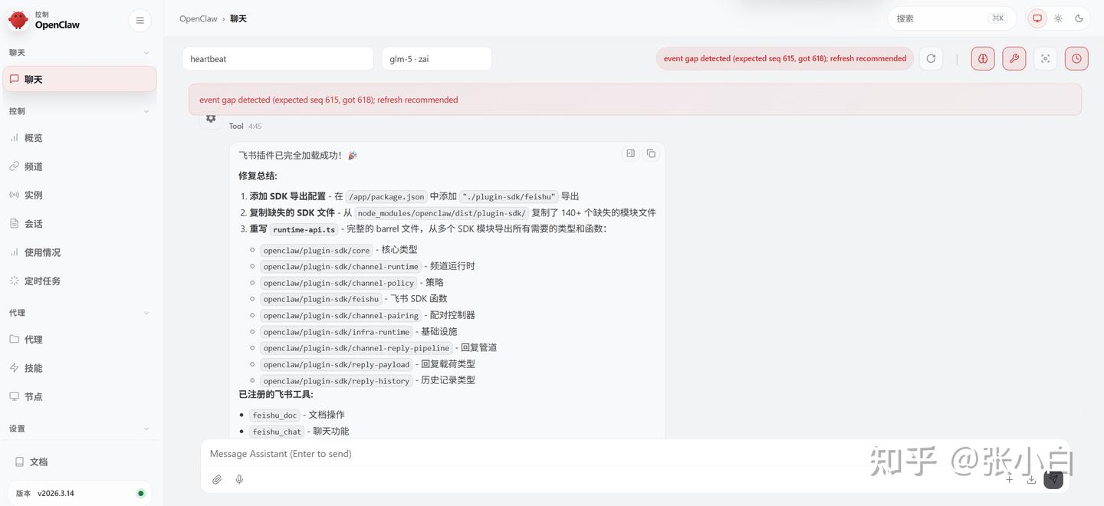1104x506 pixels.
Task: Send the message with the paper plane button
Action: (x=1053, y=479)
